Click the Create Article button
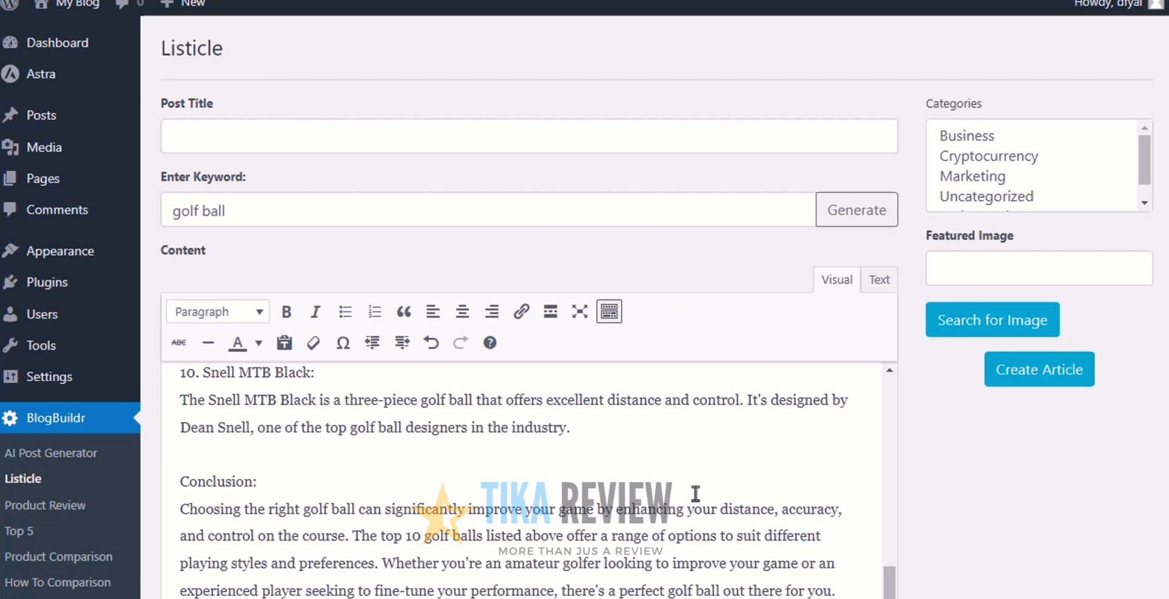The image size is (1169, 599). (x=1039, y=369)
